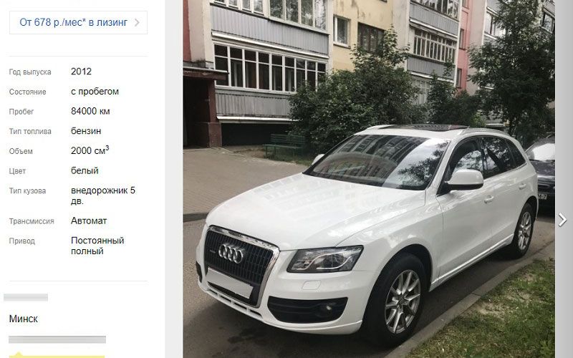The height and width of the screenshot is (358, 573).
Task: Click the chevron arrow on the leasing button
Action: click(137, 23)
